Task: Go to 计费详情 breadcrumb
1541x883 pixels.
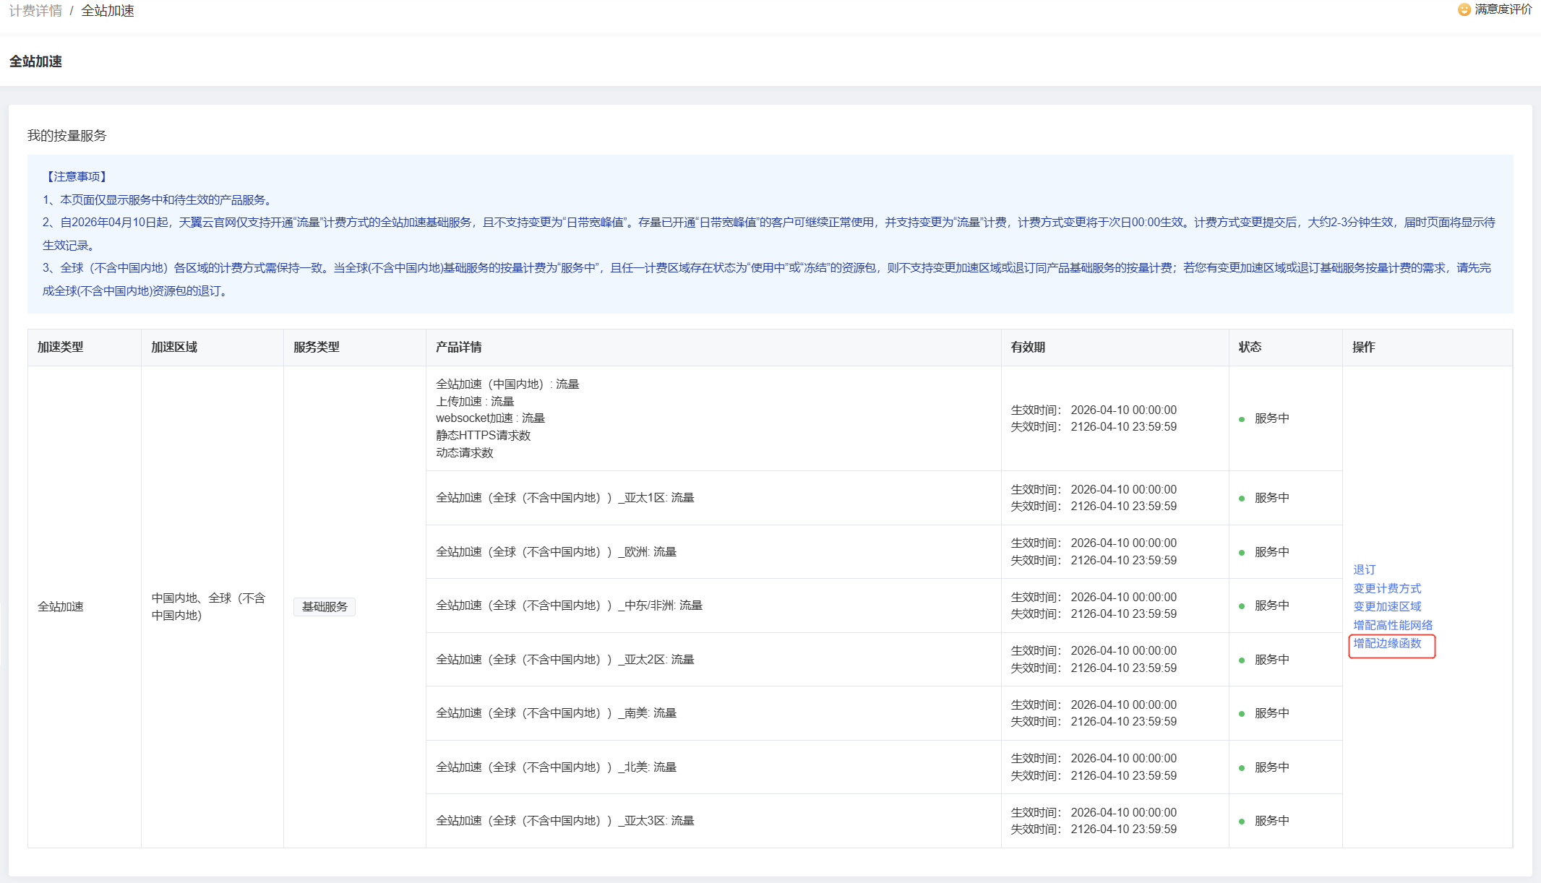Action: (35, 11)
